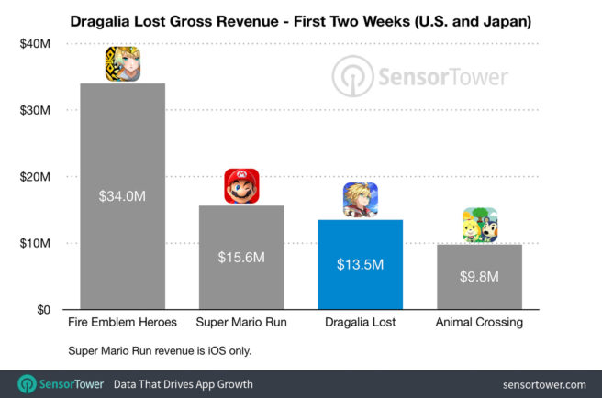Click the Animal Crossing axis label
This screenshot has width=602, height=398.
(479, 322)
